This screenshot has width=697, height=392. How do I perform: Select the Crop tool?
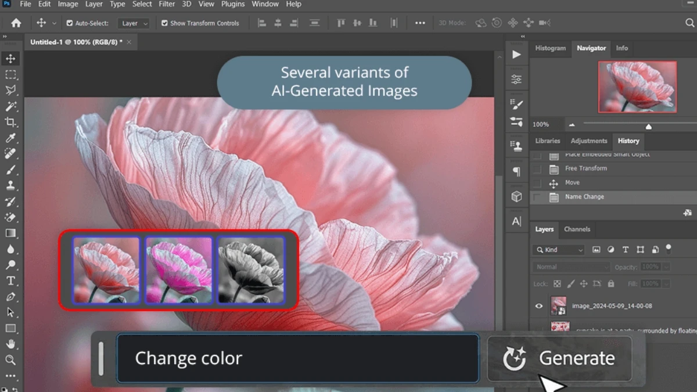[x=10, y=122]
